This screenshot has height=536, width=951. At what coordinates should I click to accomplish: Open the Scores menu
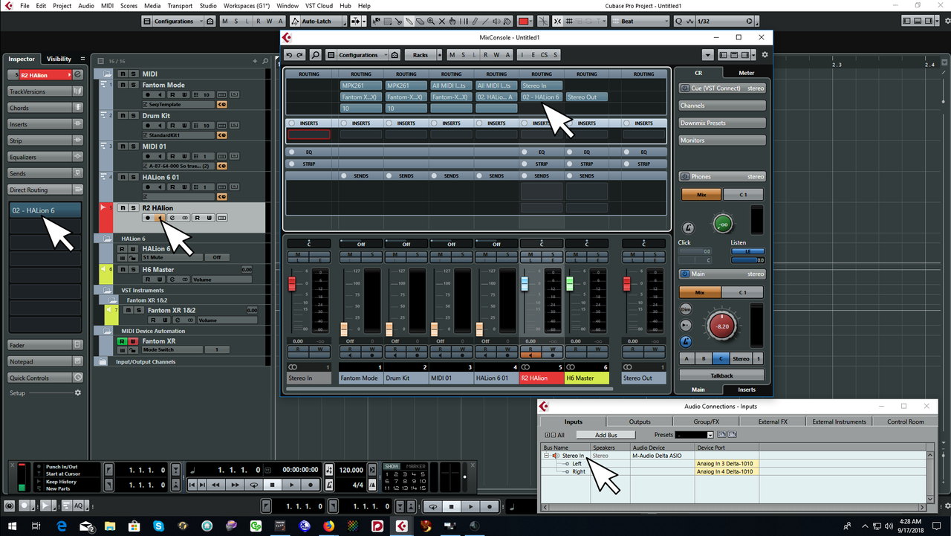pos(129,5)
